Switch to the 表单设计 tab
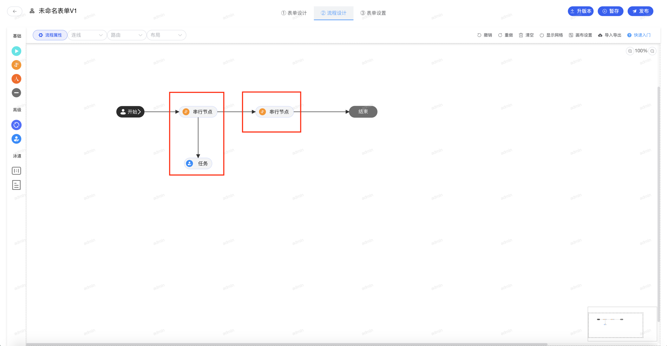This screenshot has width=667, height=346. [x=294, y=13]
